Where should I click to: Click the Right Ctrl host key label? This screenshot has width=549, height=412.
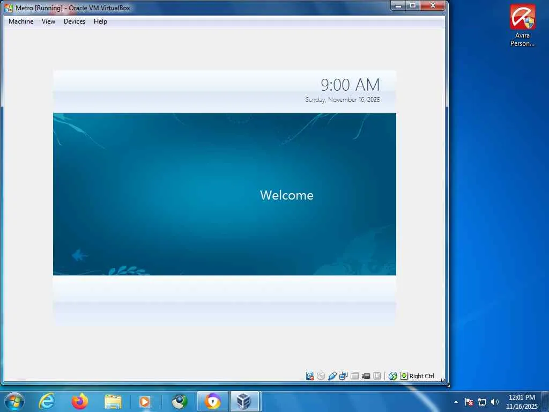coord(422,376)
